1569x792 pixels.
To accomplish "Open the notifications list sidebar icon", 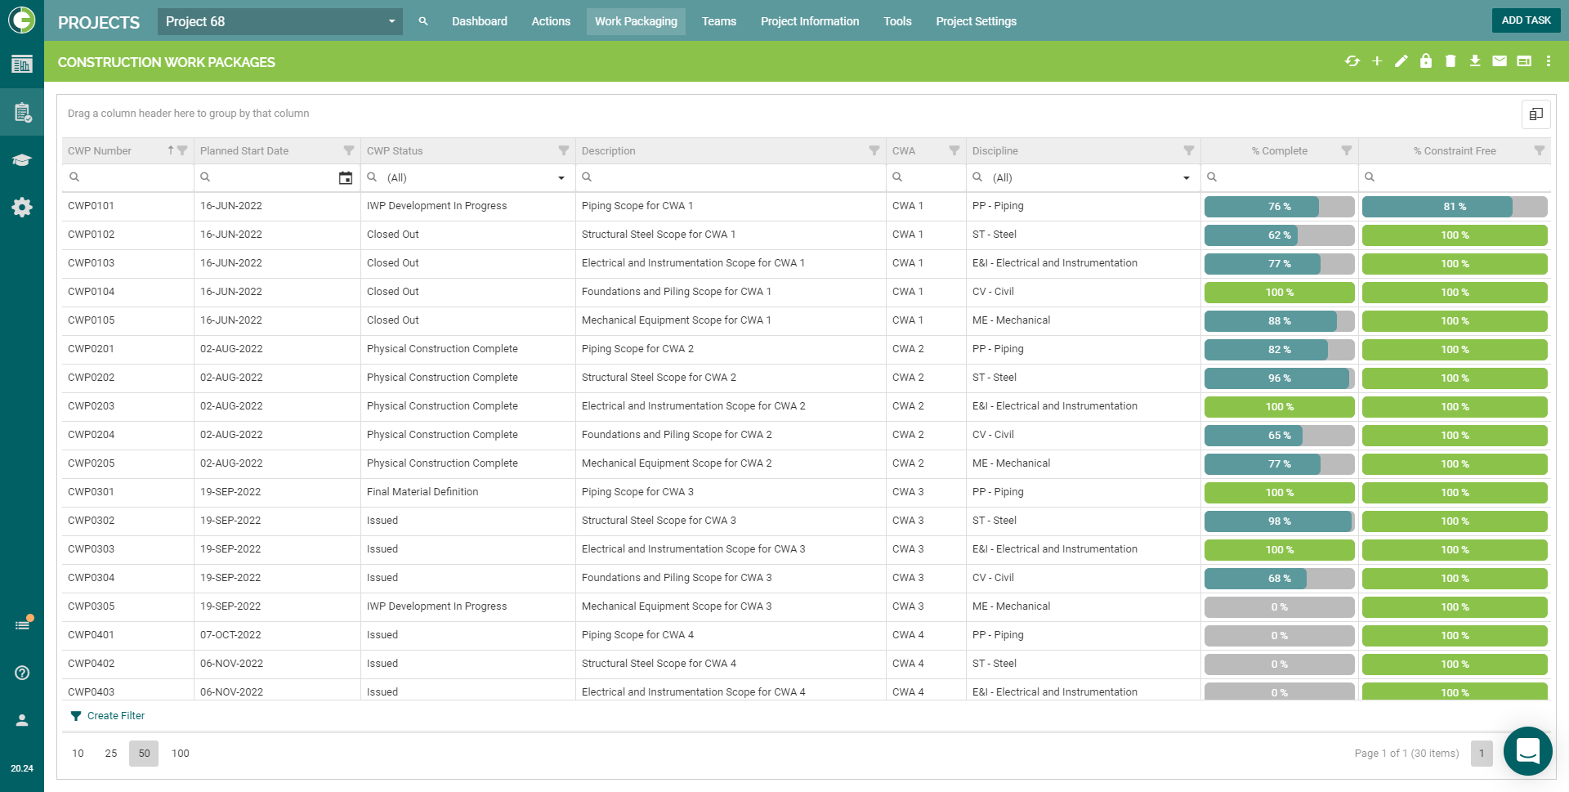I will 22,625.
